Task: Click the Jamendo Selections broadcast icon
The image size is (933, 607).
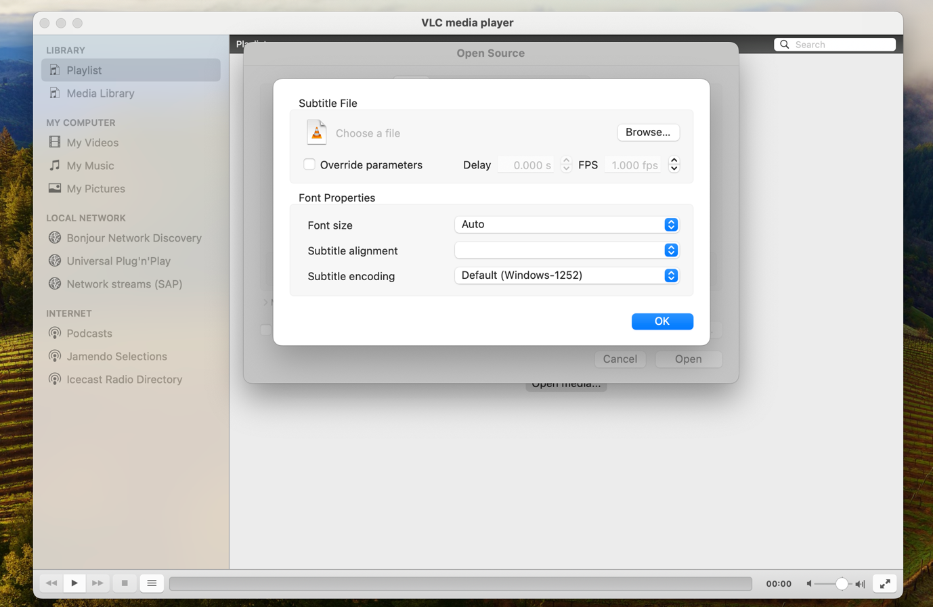Action: [x=55, y=357]
